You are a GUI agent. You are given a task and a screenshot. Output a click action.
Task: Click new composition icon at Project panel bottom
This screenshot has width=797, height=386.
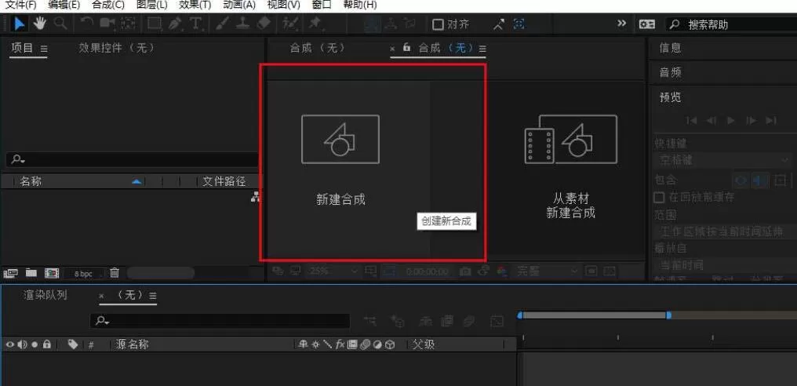pos(52,273)
